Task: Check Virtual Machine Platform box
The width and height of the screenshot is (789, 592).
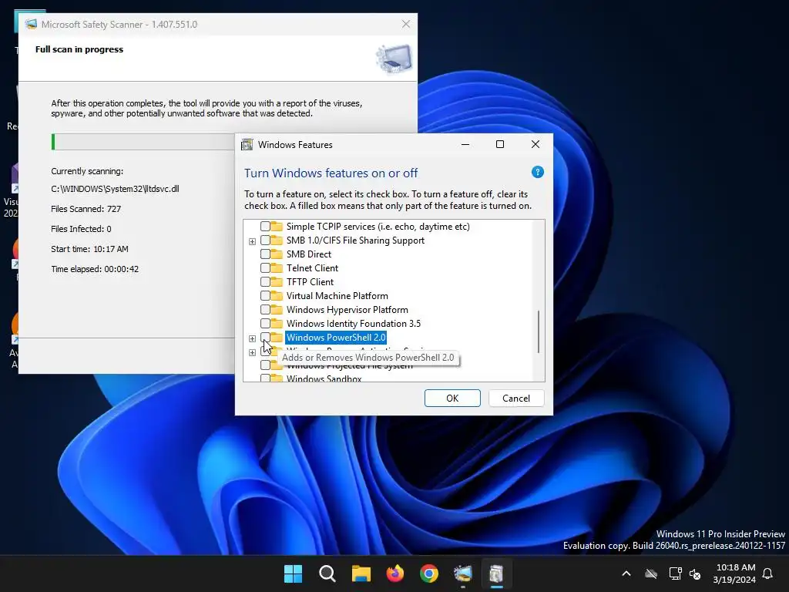Action: pos(265,295)
